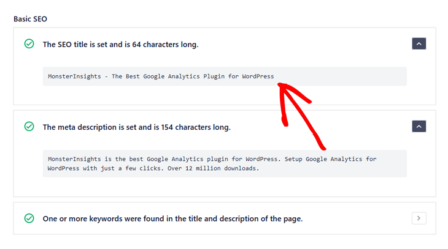Click "WordPress" at the end of the SEO title snippet
Image resolution: width=448 pixels, height=249 pixels.
(258, 76)
